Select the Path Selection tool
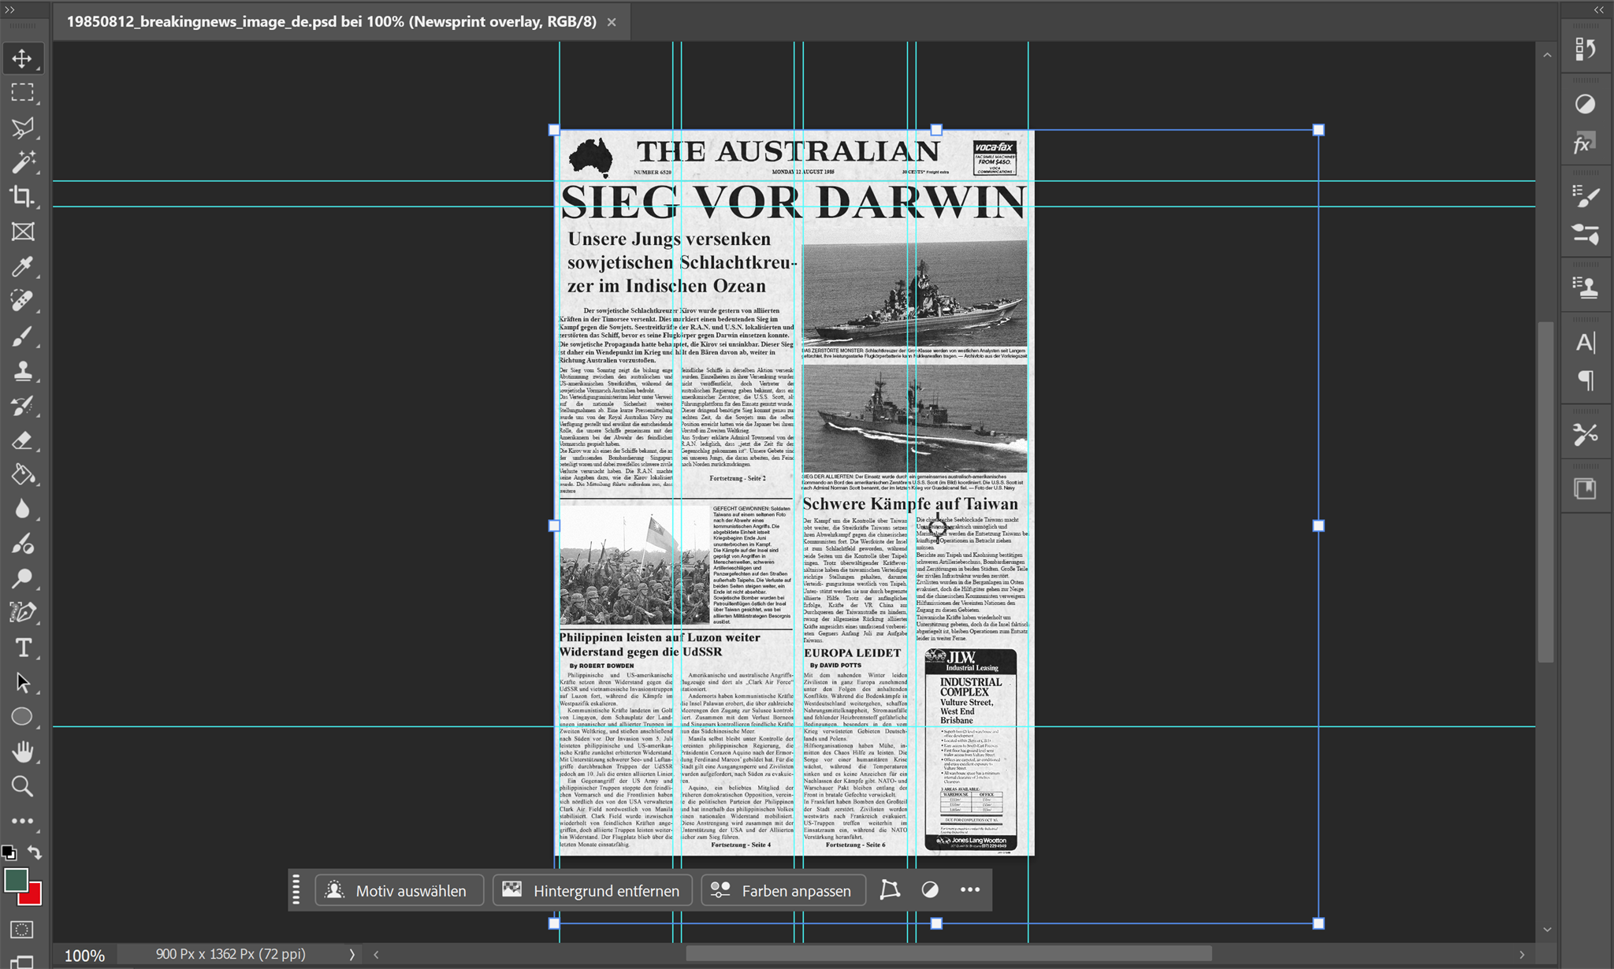The height and width of the screenshot is (969, 1614). (22, 682)
